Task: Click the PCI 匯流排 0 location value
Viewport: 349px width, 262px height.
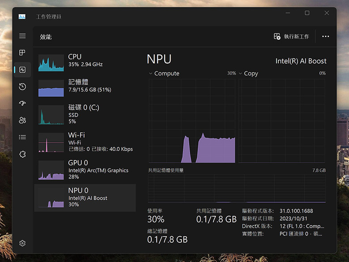Action: pos(301,234)
